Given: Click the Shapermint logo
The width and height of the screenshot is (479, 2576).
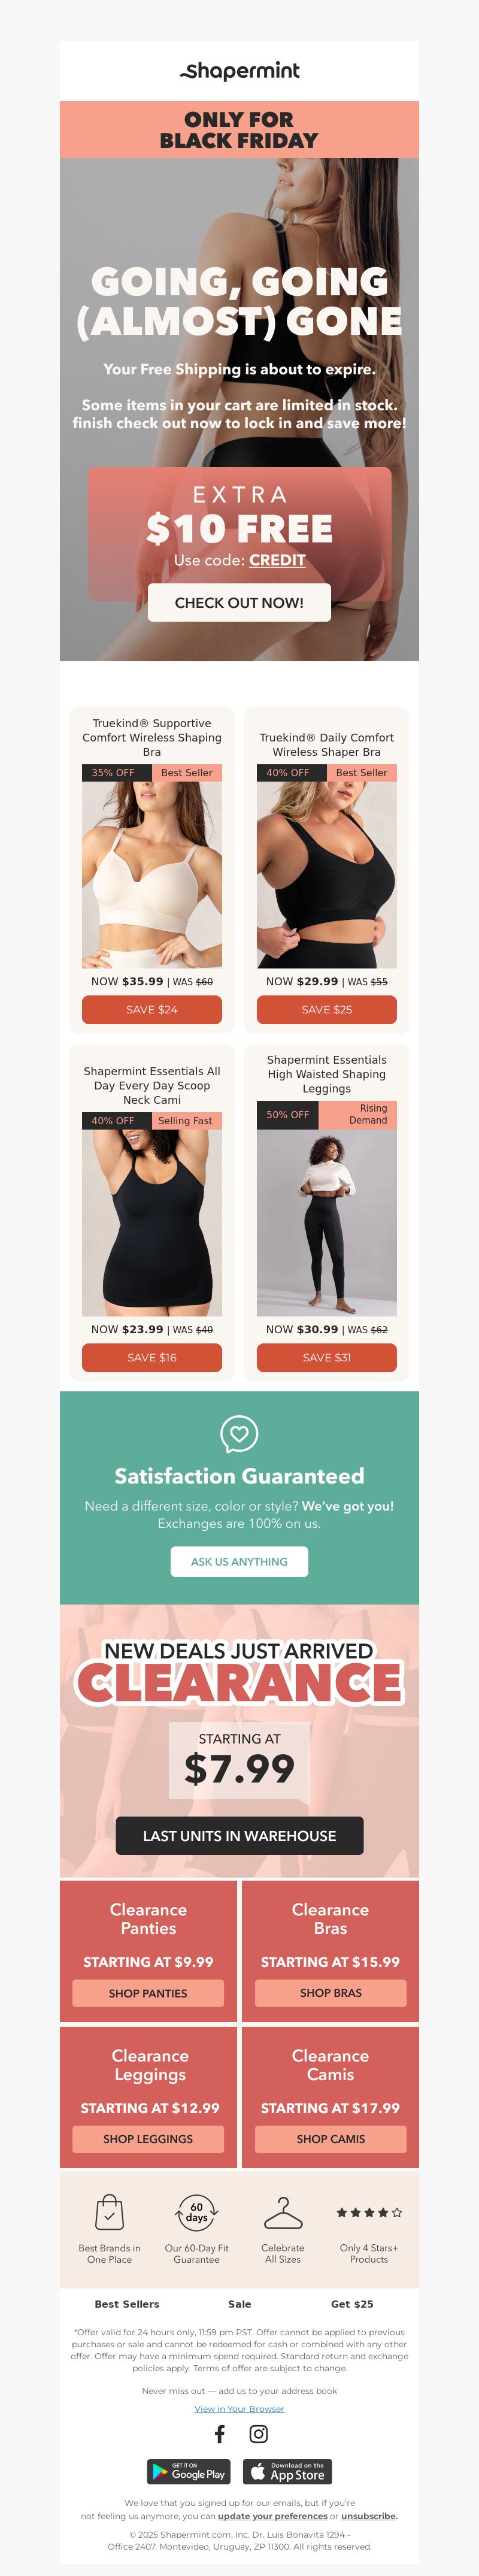Looking at the screenshot, I should point(239,71).
